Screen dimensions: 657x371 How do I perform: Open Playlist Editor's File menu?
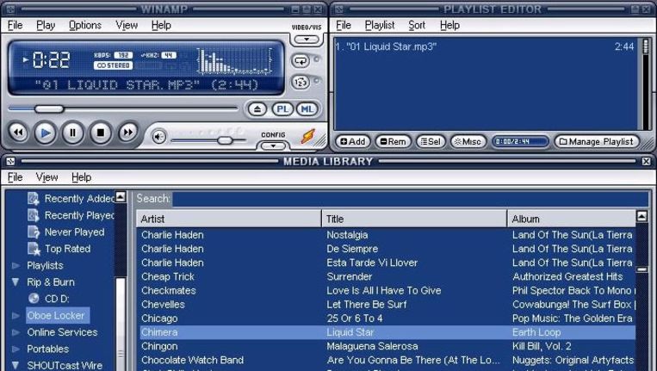pyautogui.click(x=344, y=25)
